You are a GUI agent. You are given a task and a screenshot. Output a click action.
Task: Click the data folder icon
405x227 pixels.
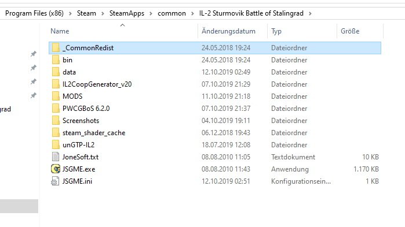pos(56,72)
